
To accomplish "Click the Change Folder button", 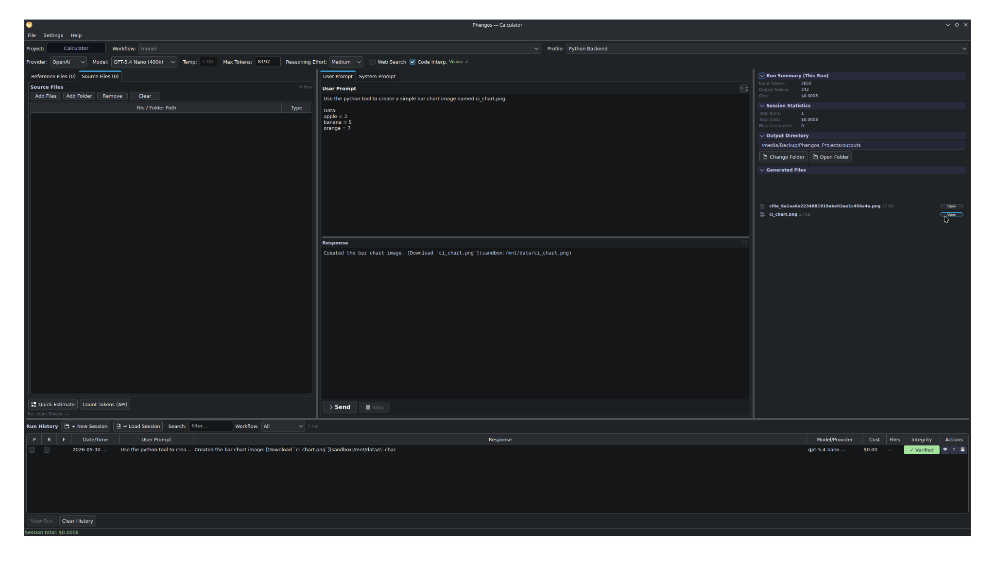I will tap(783, 157).
